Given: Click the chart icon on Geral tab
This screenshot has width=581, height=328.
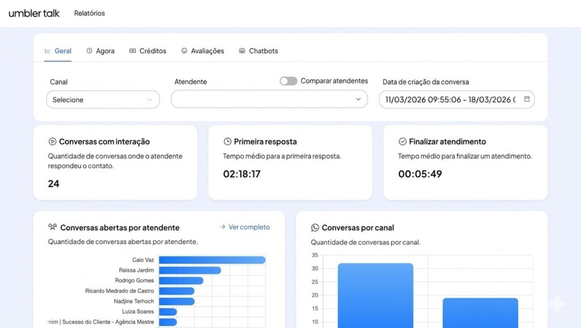Looking at the screenshot, I should tap(48, 51).
